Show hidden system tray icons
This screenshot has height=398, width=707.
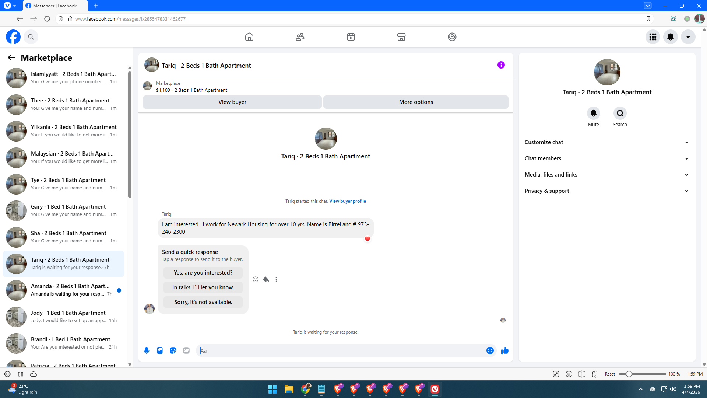tap(641, 389)
